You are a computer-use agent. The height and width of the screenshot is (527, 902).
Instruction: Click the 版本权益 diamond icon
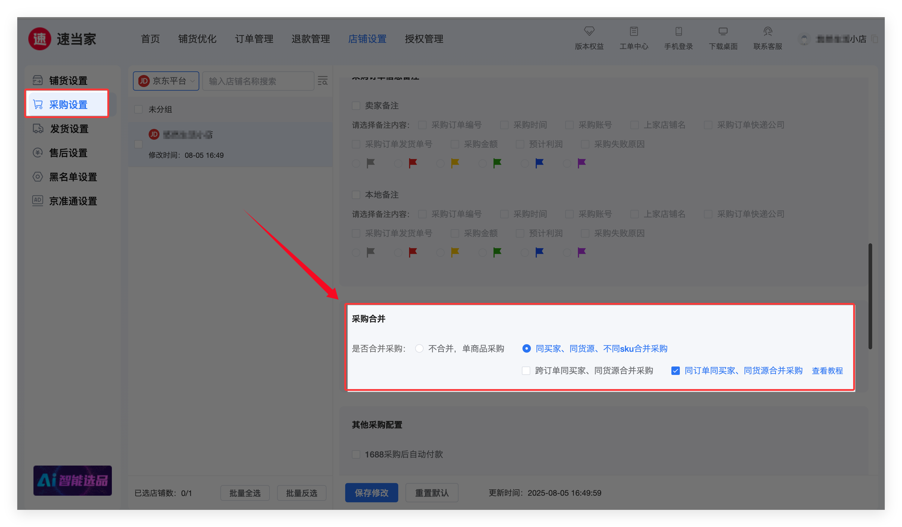click(589, 31)
